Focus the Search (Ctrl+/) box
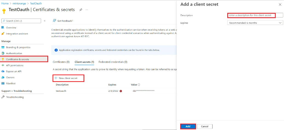 pos(21,21)
